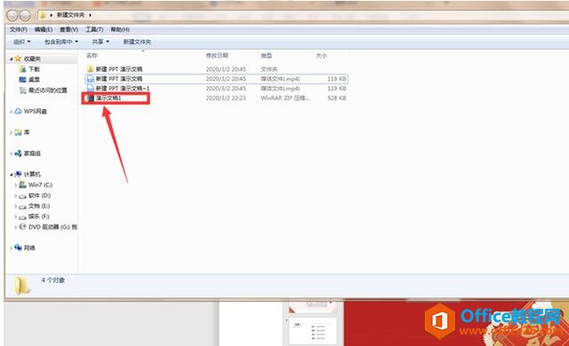The image size is (569, 346).
Task: Sort files by 修改日期 column header
Action: coord(217,55)
